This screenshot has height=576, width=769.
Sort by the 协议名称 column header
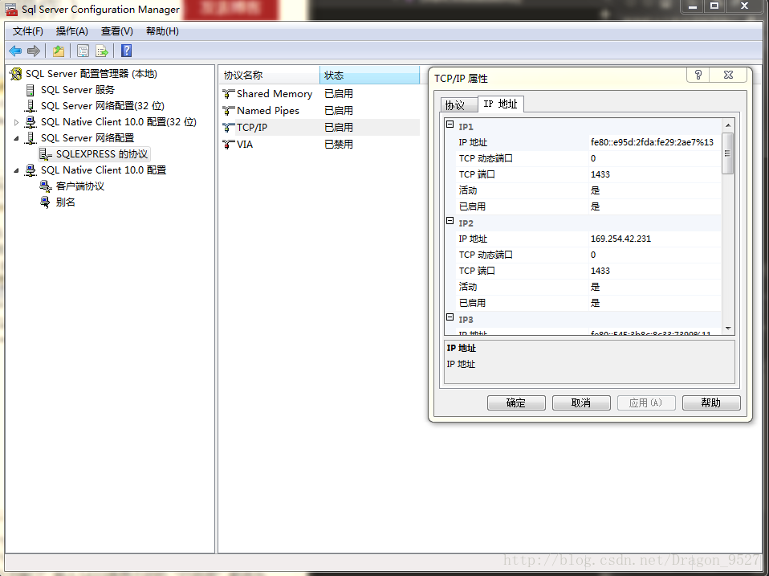click(x=269, y=75)
